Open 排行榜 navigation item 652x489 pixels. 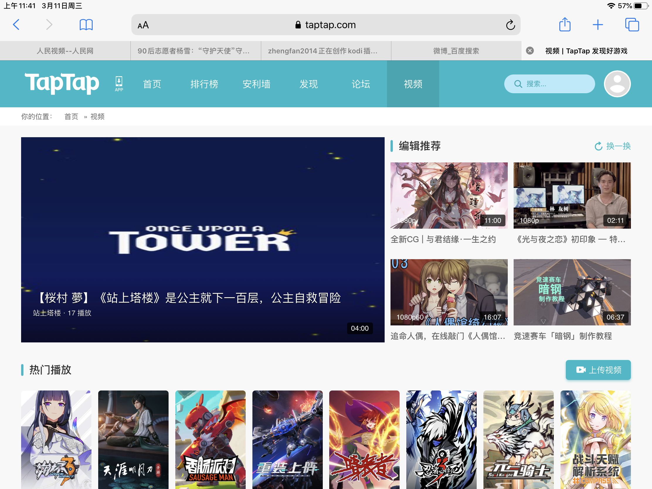[x=204, y=84]
